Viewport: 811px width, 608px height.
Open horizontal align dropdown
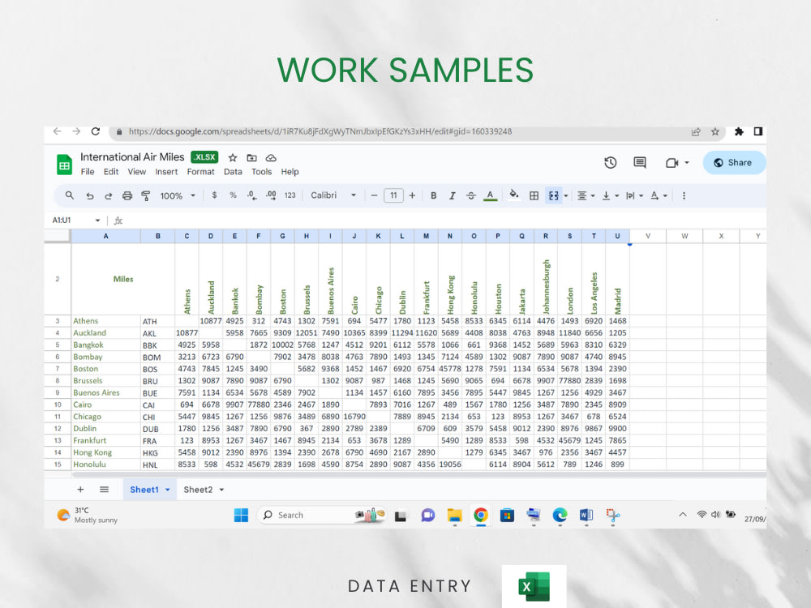click(x=586, y=195)
